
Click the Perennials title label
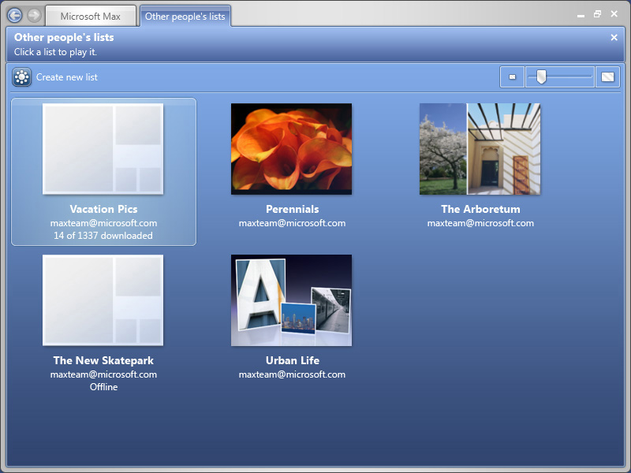point(292,209)
